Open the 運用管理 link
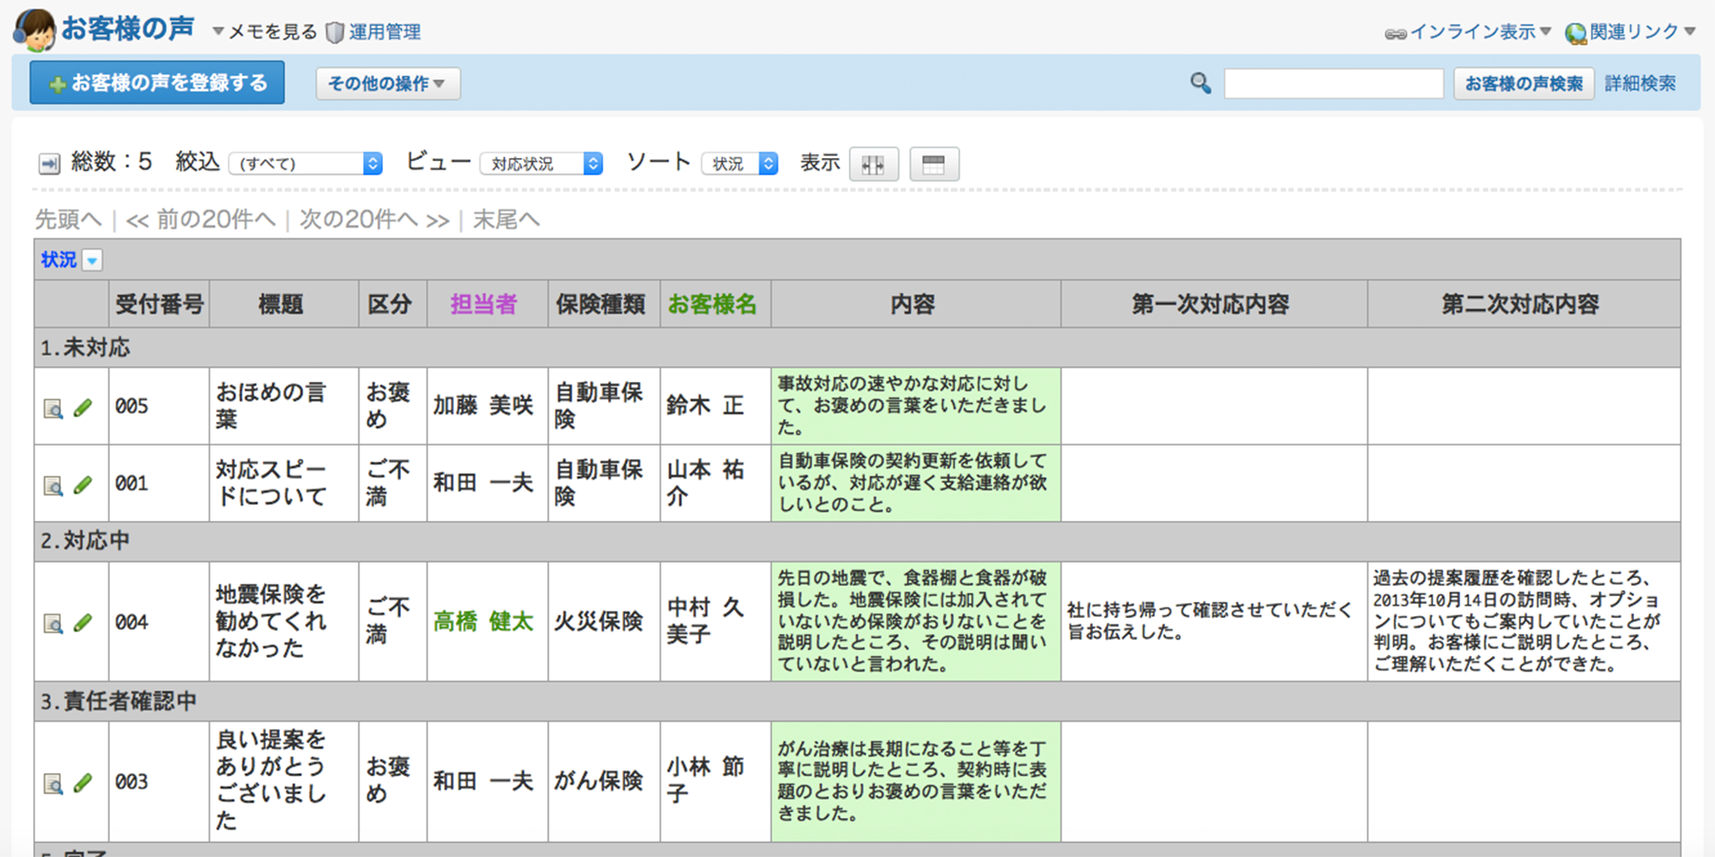Screen dimensions: 1715x857 tap(383, 32)
